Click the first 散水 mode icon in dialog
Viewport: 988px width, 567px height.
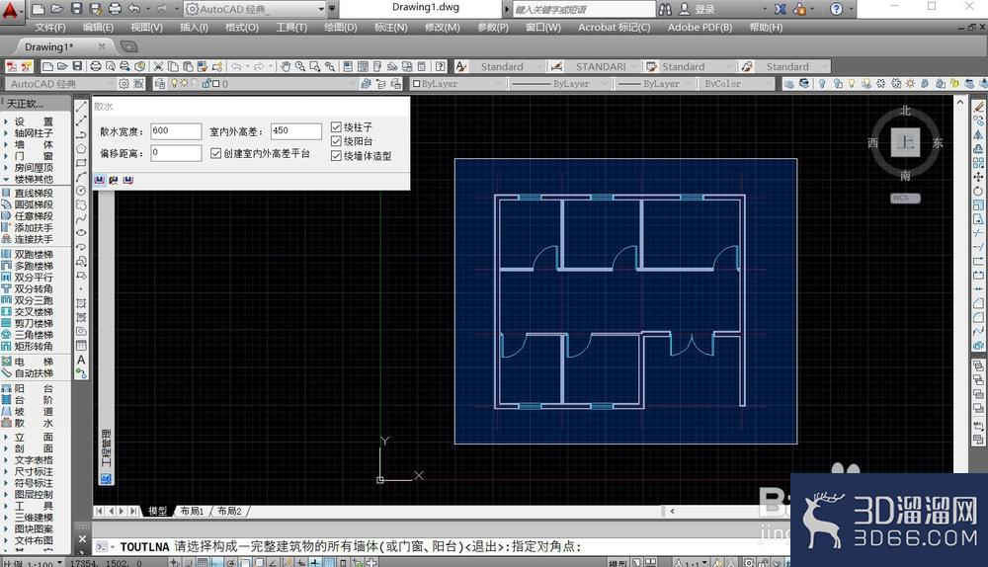100,180
